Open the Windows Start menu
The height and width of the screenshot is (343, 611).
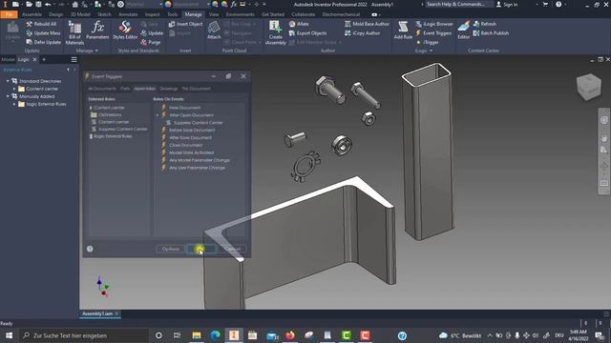coord(9,335)
